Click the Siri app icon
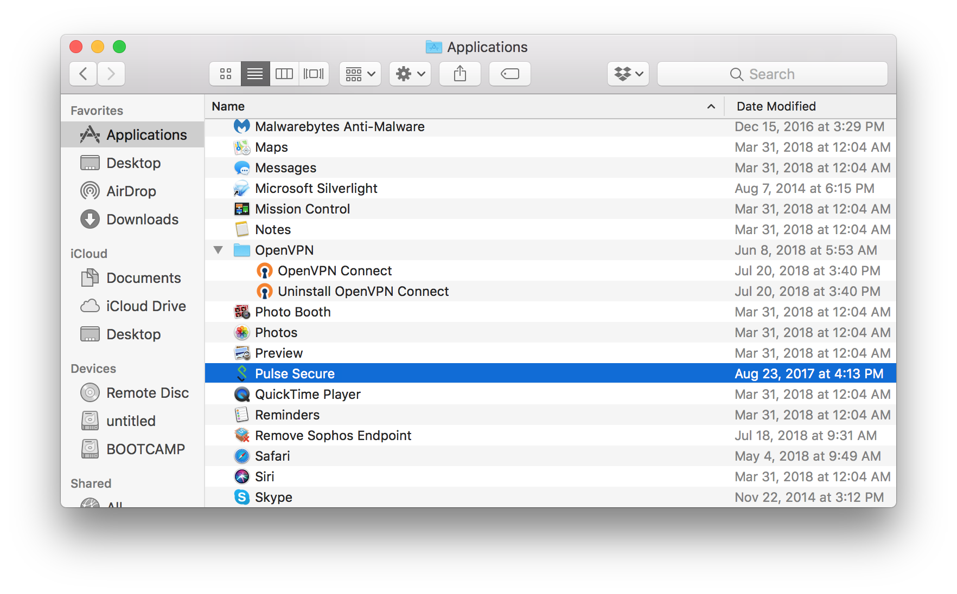This screenshot has height=594, width=957. (x=242, y=477)
